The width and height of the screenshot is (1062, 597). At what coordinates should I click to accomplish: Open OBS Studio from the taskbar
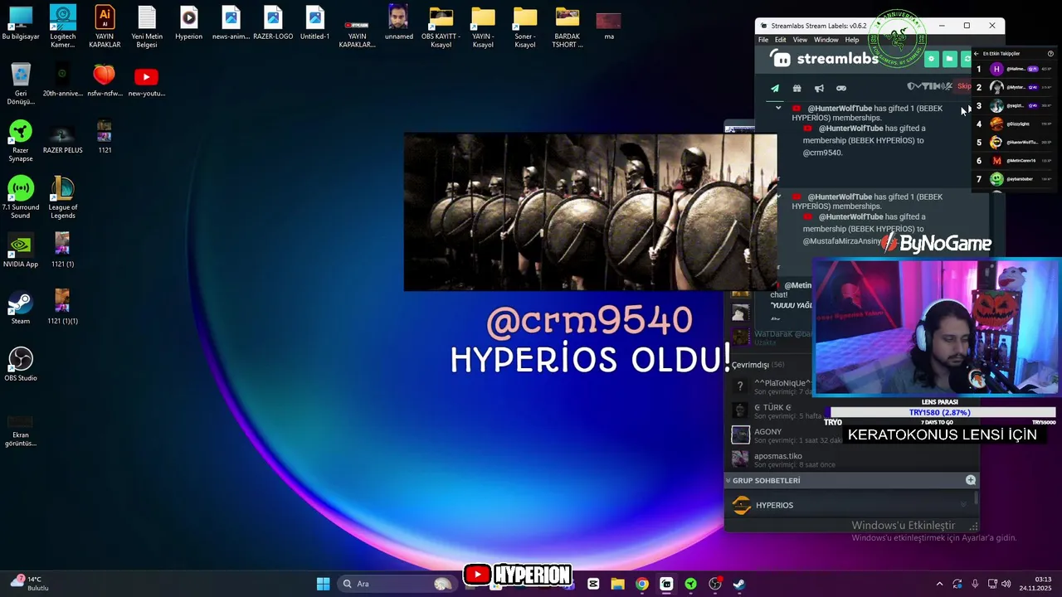click(715, 584)
